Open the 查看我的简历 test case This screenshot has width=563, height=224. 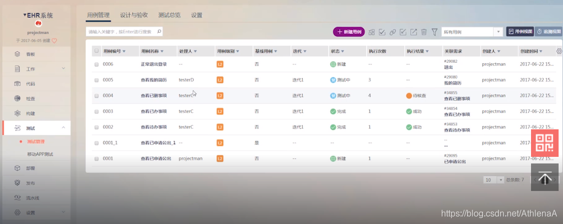point(154,80)
